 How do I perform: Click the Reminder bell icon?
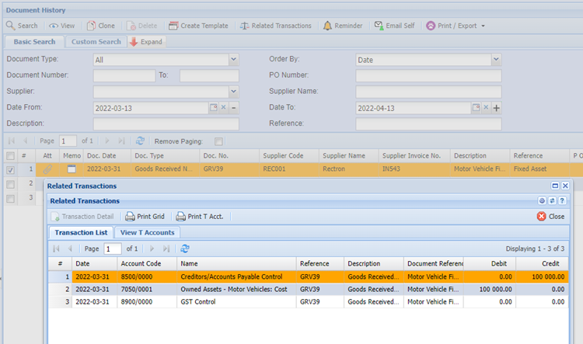tap(327, 26)
